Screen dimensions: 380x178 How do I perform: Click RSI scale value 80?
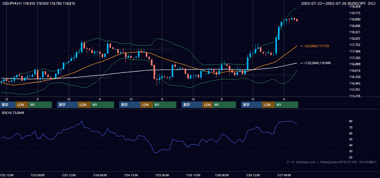[x=351, y=121]
